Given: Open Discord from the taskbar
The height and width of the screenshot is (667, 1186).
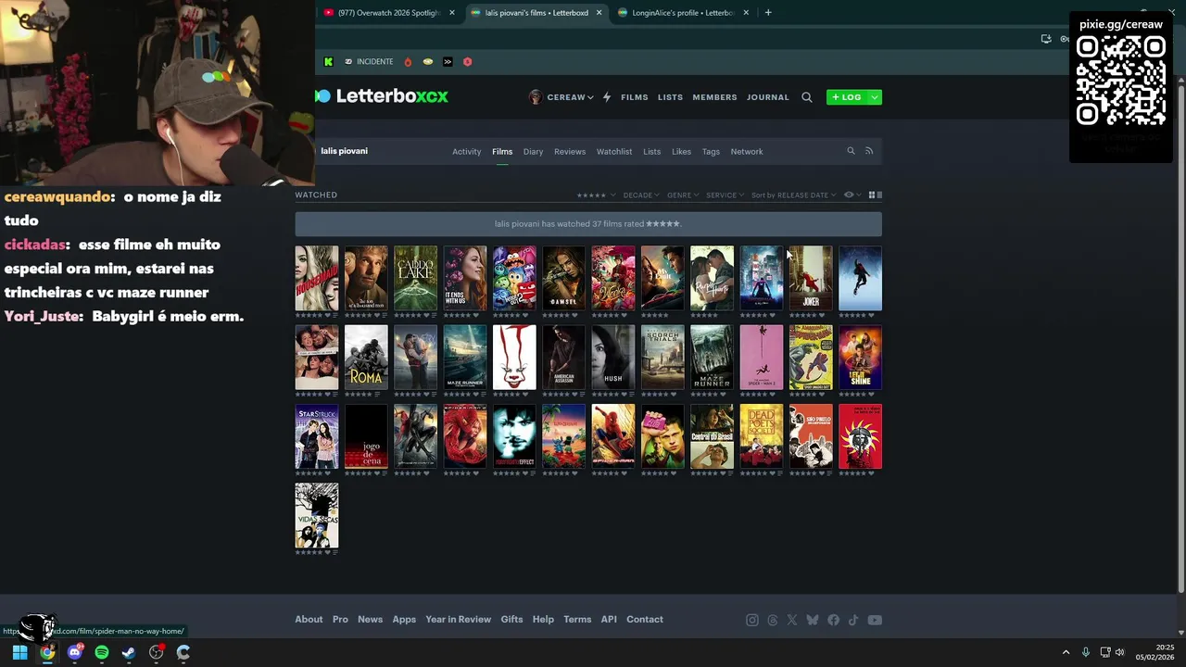Looking at the screenshot, I should pyautogui.click(x=75, y=652).
